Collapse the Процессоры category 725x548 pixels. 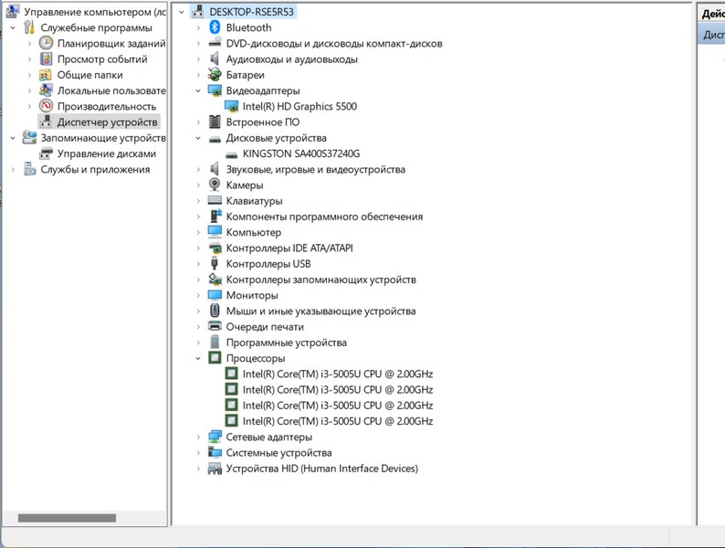pyautogui.click(x=198, y=359)
